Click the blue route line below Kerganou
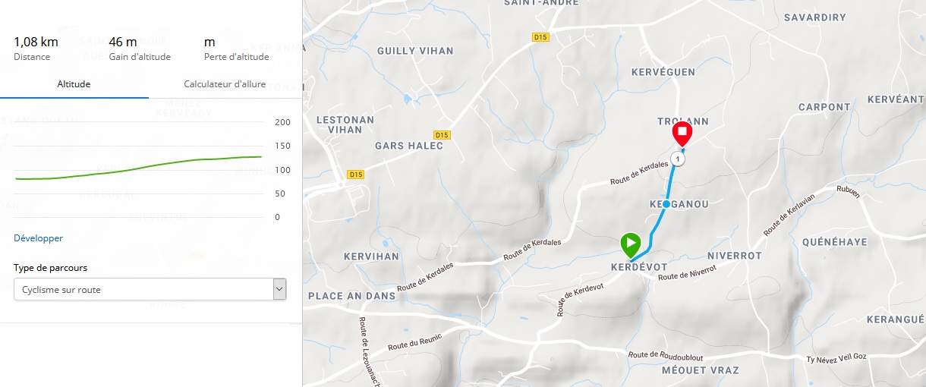 (656, 226)
